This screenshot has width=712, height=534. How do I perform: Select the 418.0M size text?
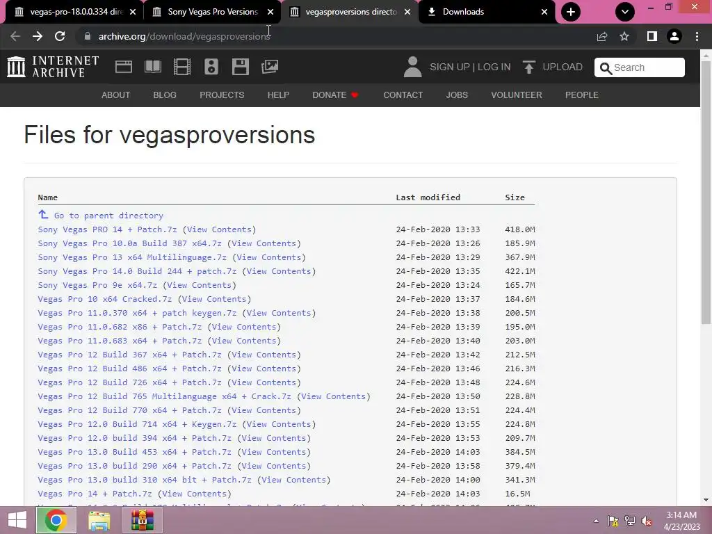(520, 229)
